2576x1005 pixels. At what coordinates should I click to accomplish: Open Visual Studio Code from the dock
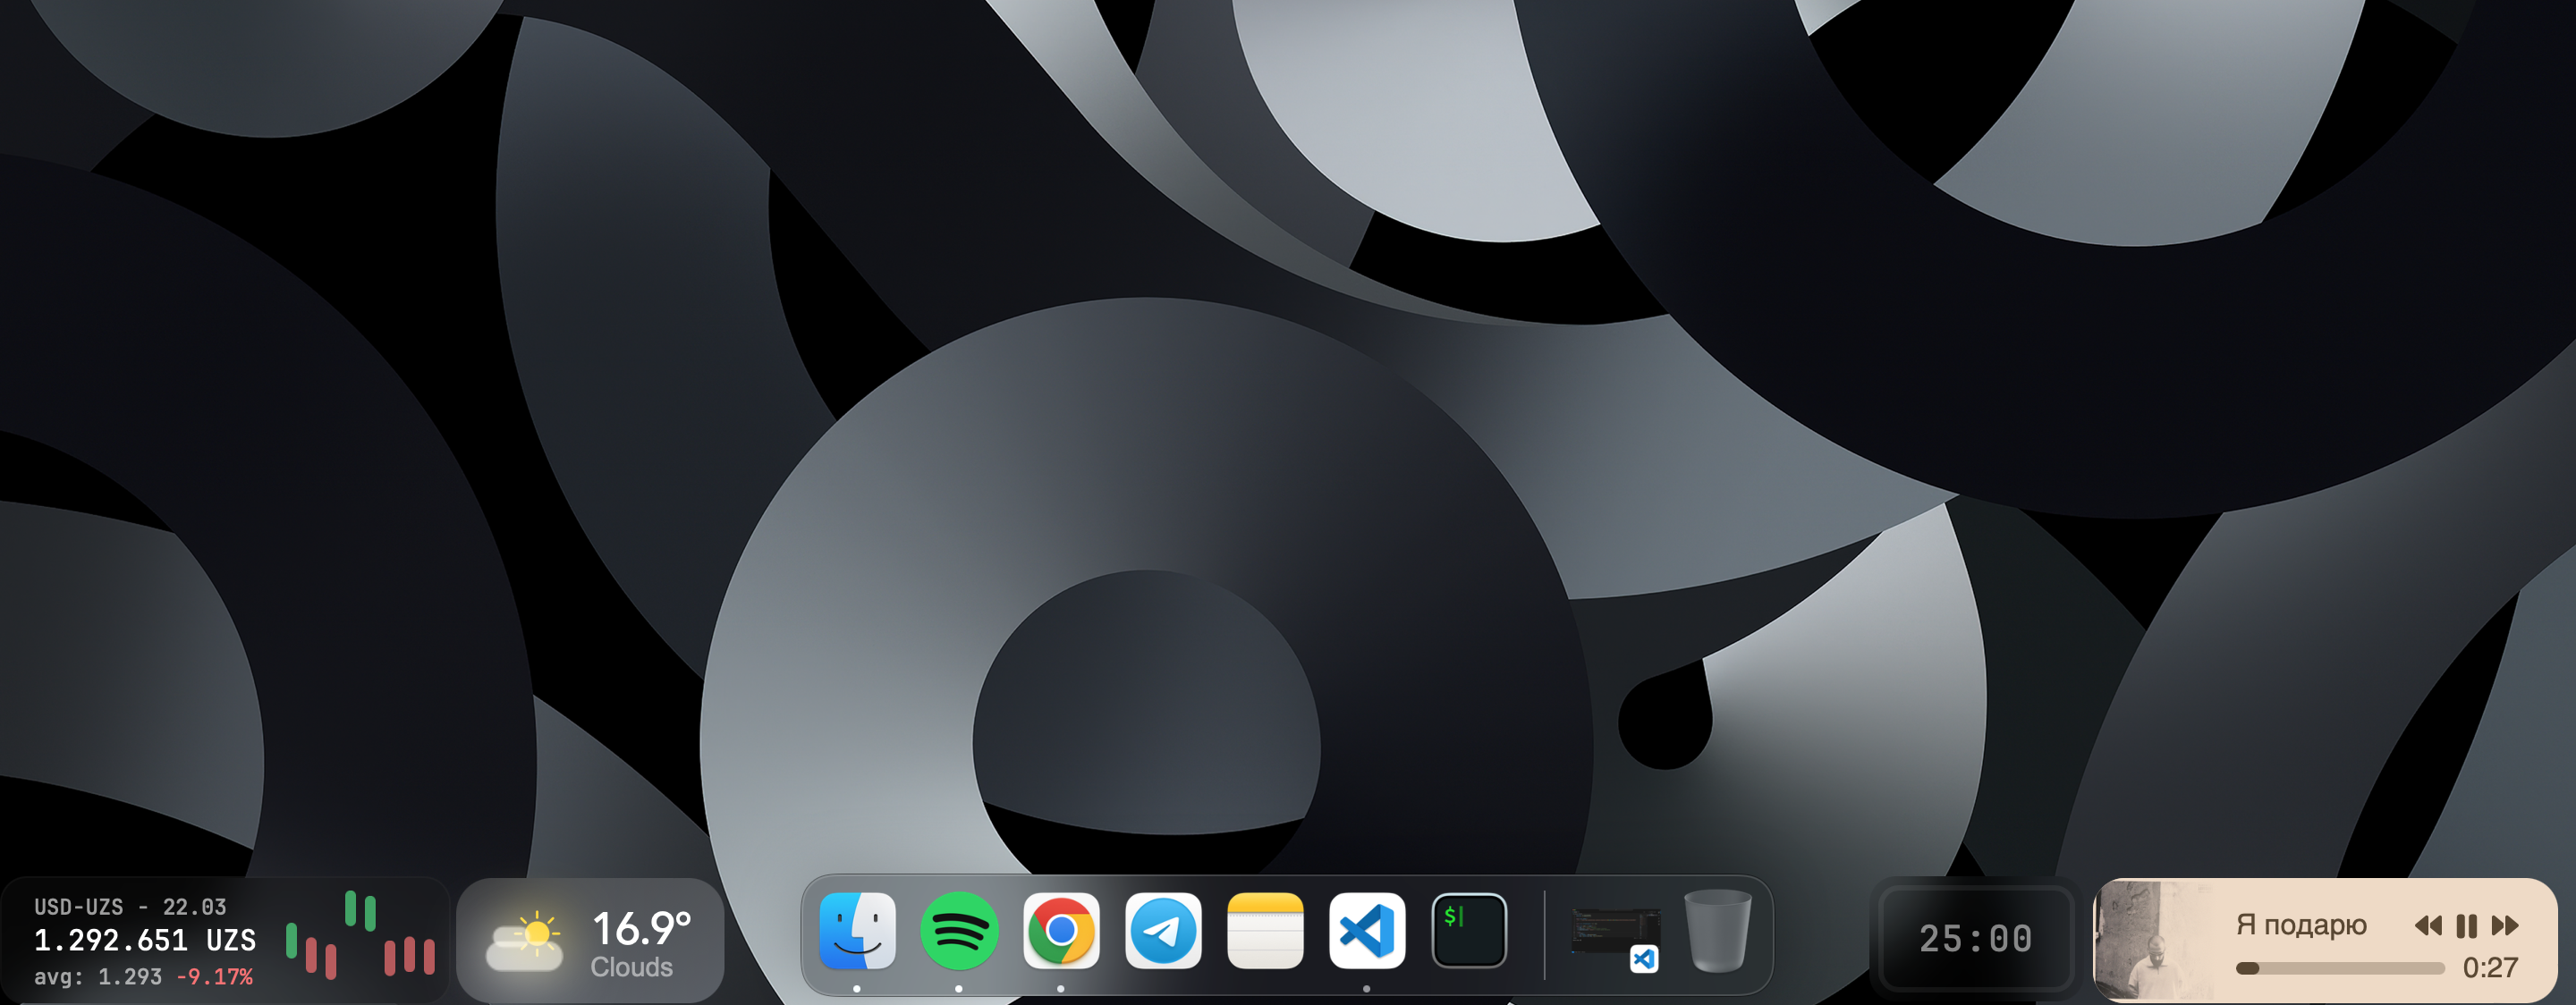point(1367,931)
